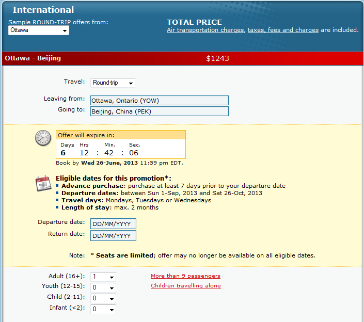Image resolution: width=364 pixels, height=322 pixels.
Task: Expand the Child (2-11) count dropdown
Action: (103, 298)
